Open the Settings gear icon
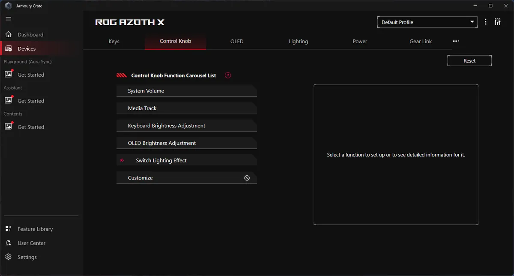This screenshot has height=276, width=514. click(x=8, y=257)
